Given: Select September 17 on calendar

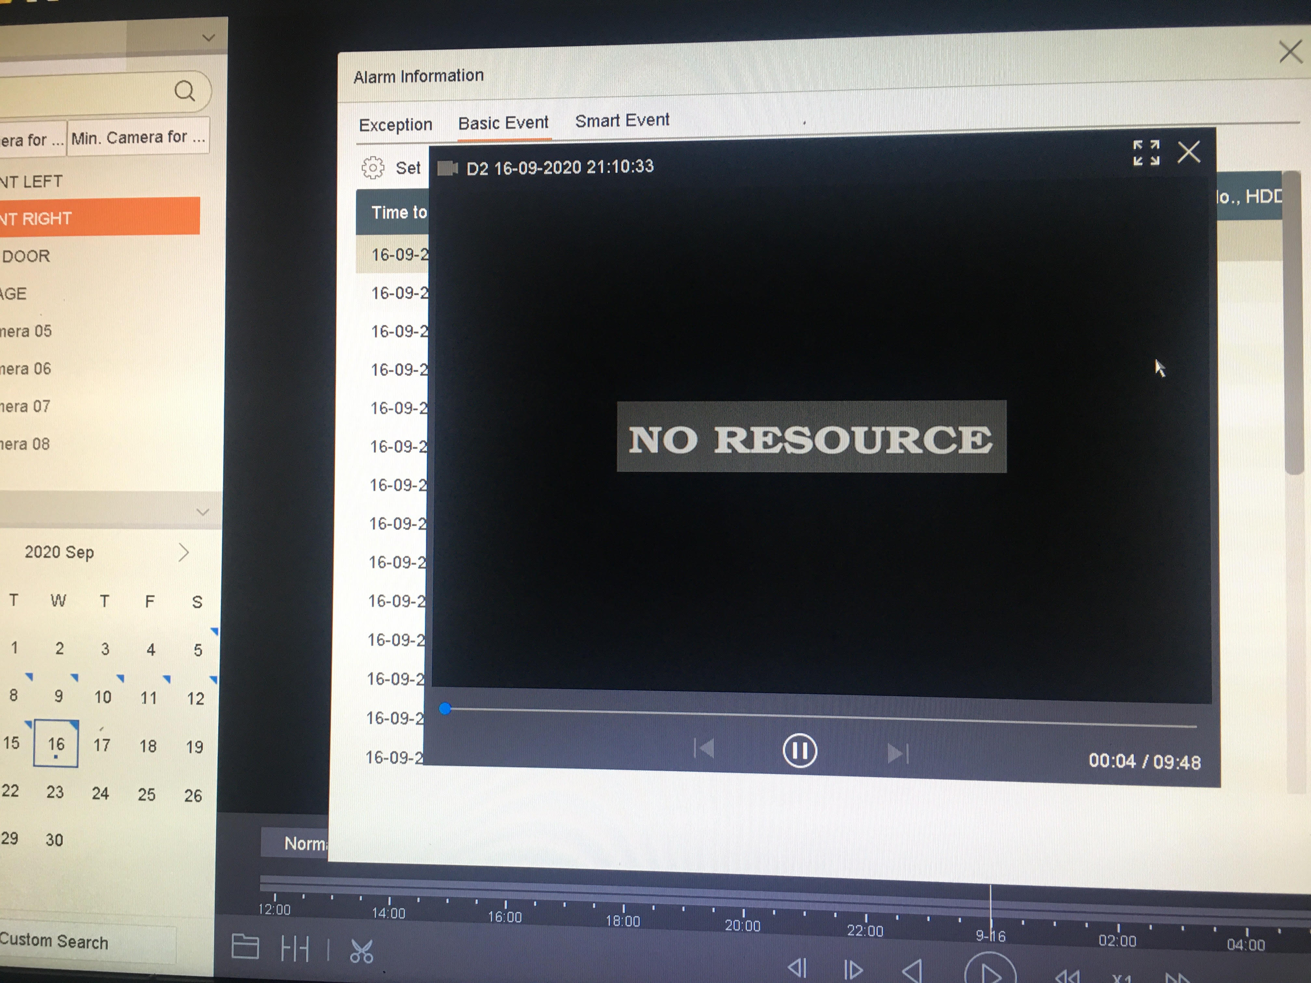Looking at the screenshot, I should click(102, 745).
